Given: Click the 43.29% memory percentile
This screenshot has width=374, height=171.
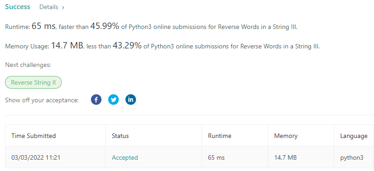Looking at the screenshot, I should click(127, 45).
